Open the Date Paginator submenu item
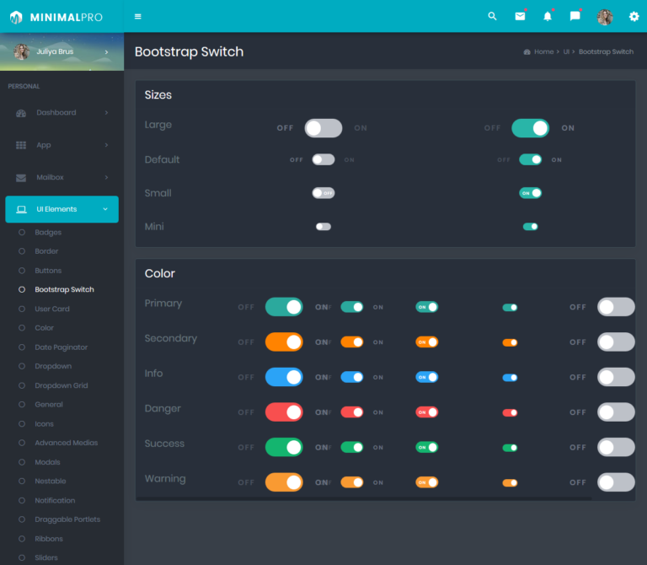 (61, 347)
